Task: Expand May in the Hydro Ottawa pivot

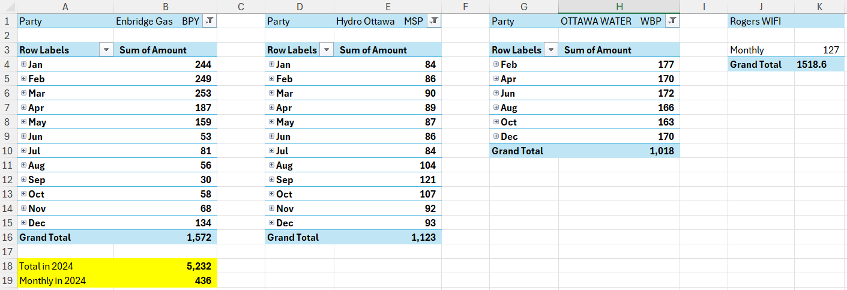Action: [271, 122]
